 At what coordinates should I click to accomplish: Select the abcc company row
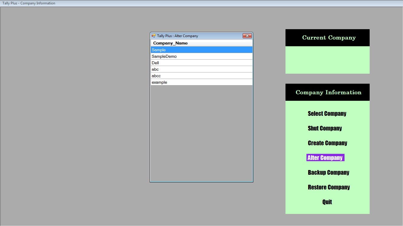[202, 76]
